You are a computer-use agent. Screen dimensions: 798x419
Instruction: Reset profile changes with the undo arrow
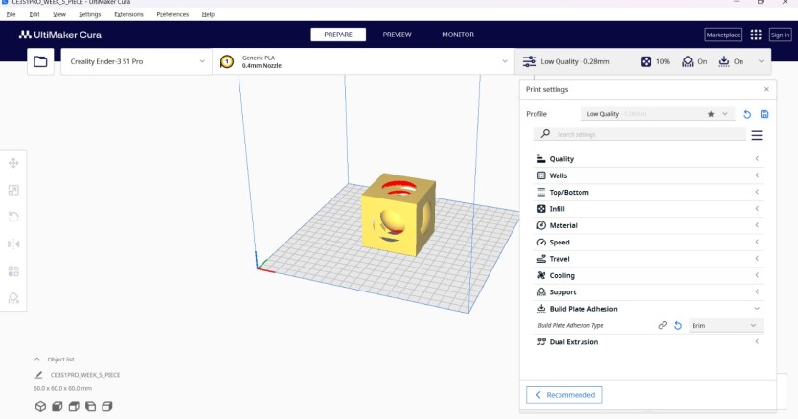click(747, 114)
